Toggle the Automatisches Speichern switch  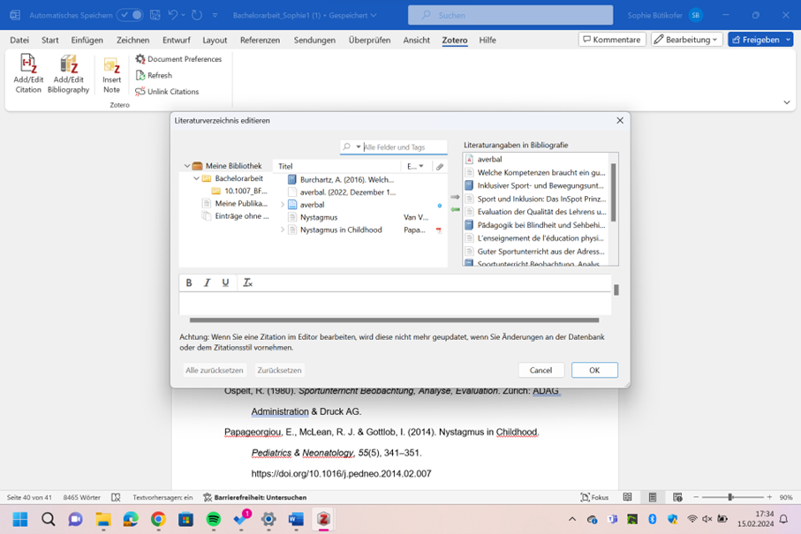pos(131,15)
